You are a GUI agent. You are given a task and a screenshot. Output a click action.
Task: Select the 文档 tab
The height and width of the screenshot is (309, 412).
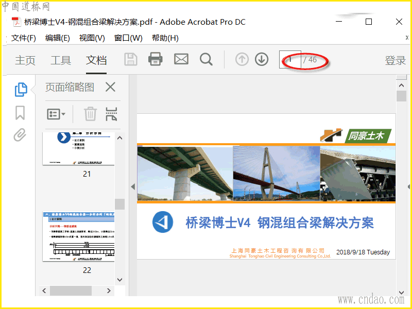96,60
